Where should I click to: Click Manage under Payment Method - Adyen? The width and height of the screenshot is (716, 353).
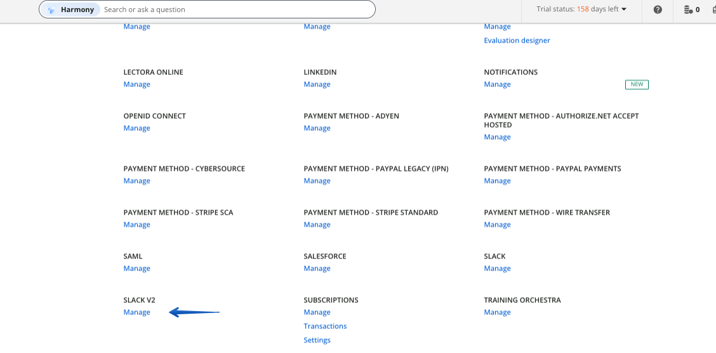tap(317, 128)
